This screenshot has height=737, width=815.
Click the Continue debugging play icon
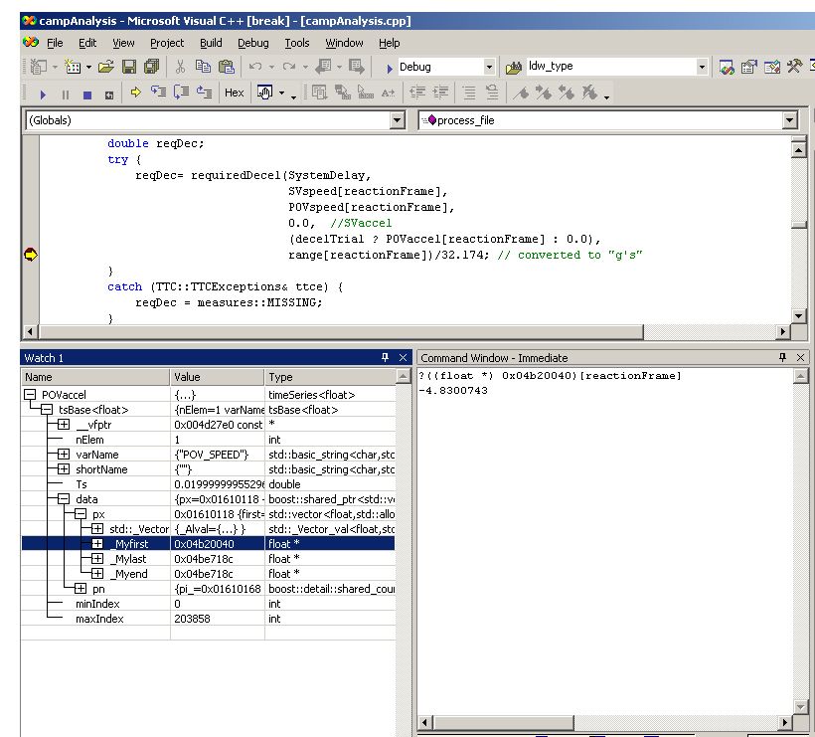pyautogui.click(x=43, y=94)
